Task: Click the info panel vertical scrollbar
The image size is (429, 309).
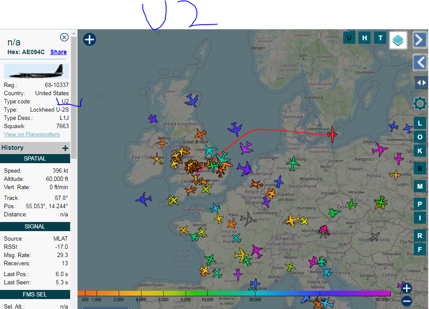Action: [x=74, y=97]
